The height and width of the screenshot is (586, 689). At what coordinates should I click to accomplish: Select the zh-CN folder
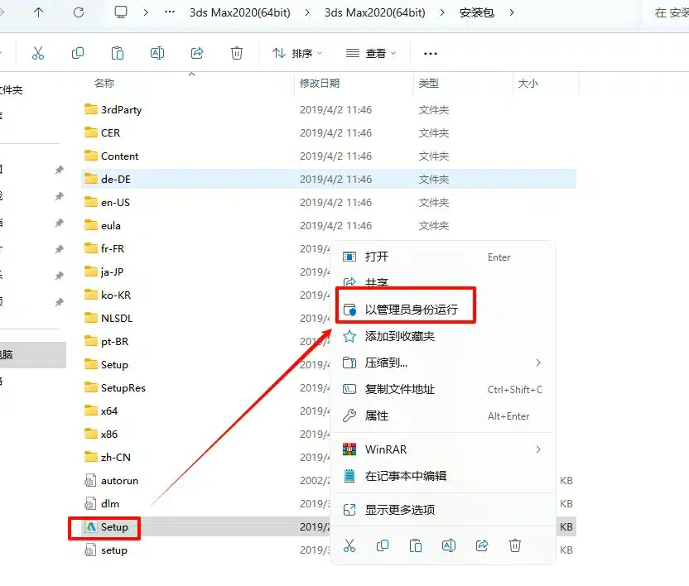coord(115,457)
